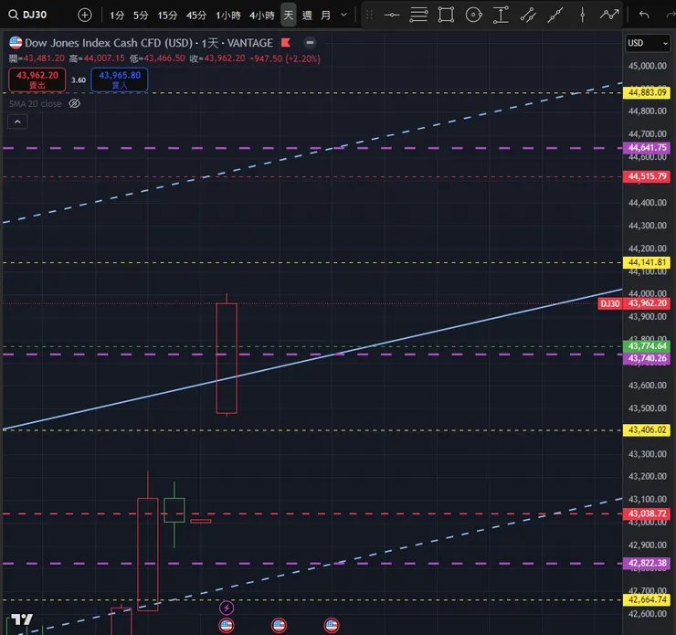
Task: Add symbol with the plus circle icon
Action: coord(84,16)
